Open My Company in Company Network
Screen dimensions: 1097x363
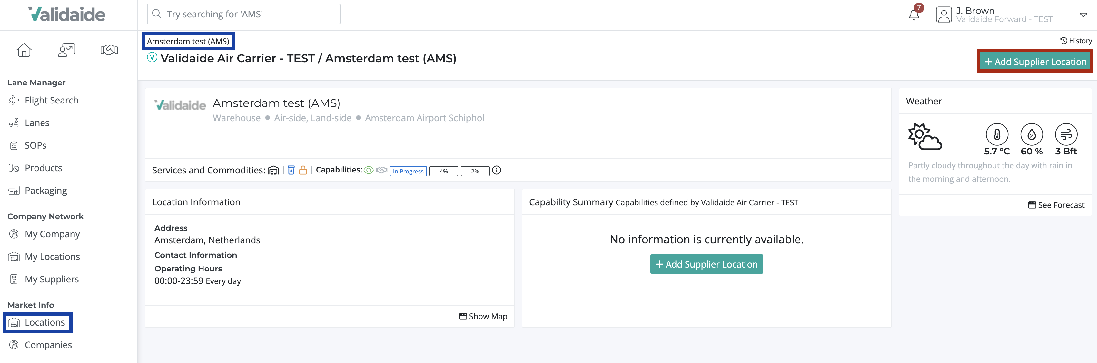(x=52, y=234)
